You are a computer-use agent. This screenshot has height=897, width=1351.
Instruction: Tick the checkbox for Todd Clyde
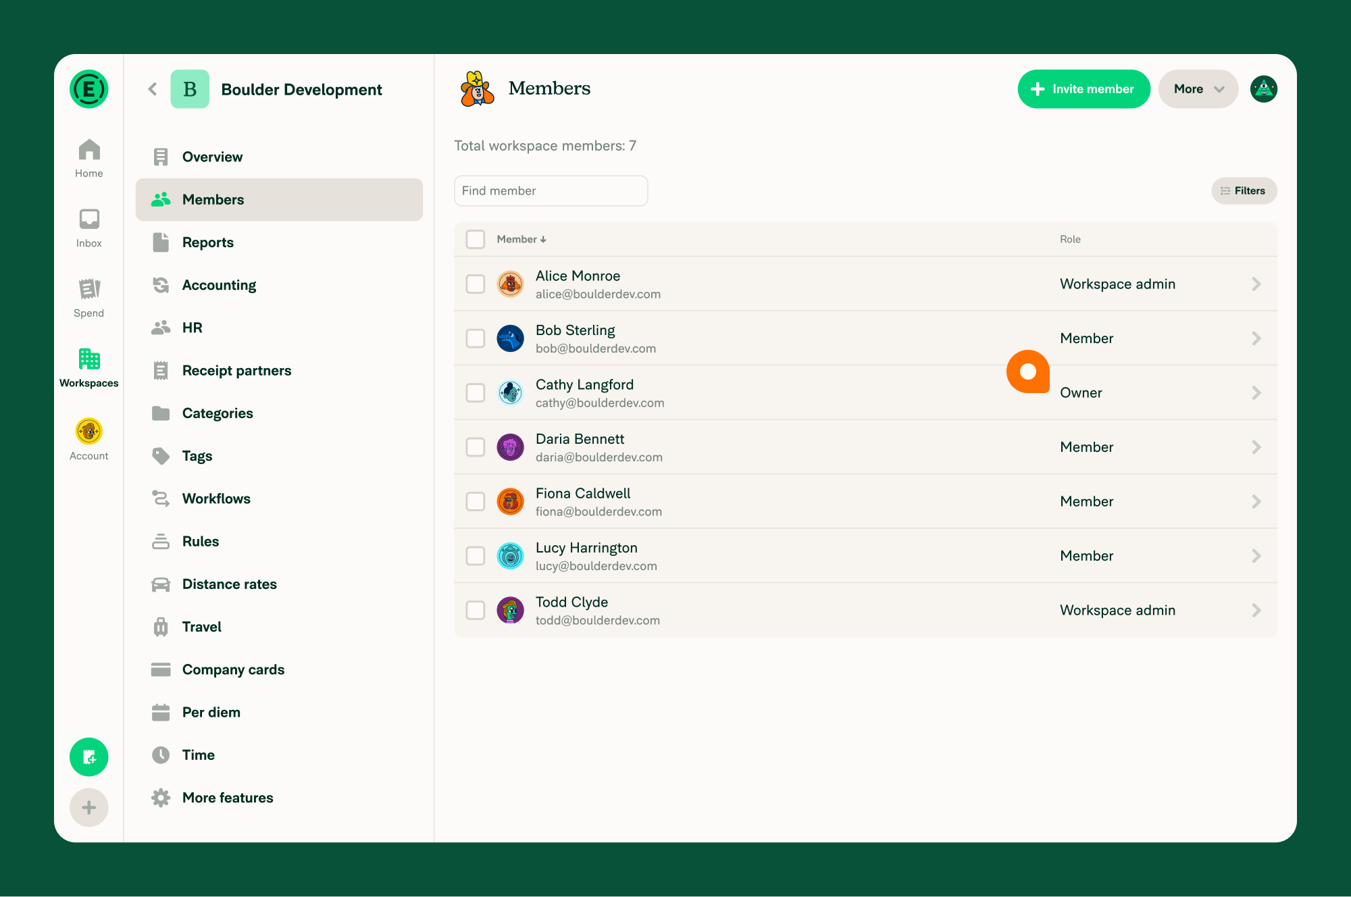(x=476, y=610)
